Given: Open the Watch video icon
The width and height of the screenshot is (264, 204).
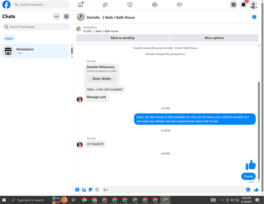Looking at the screenshot, I should [x=130, y=5].
